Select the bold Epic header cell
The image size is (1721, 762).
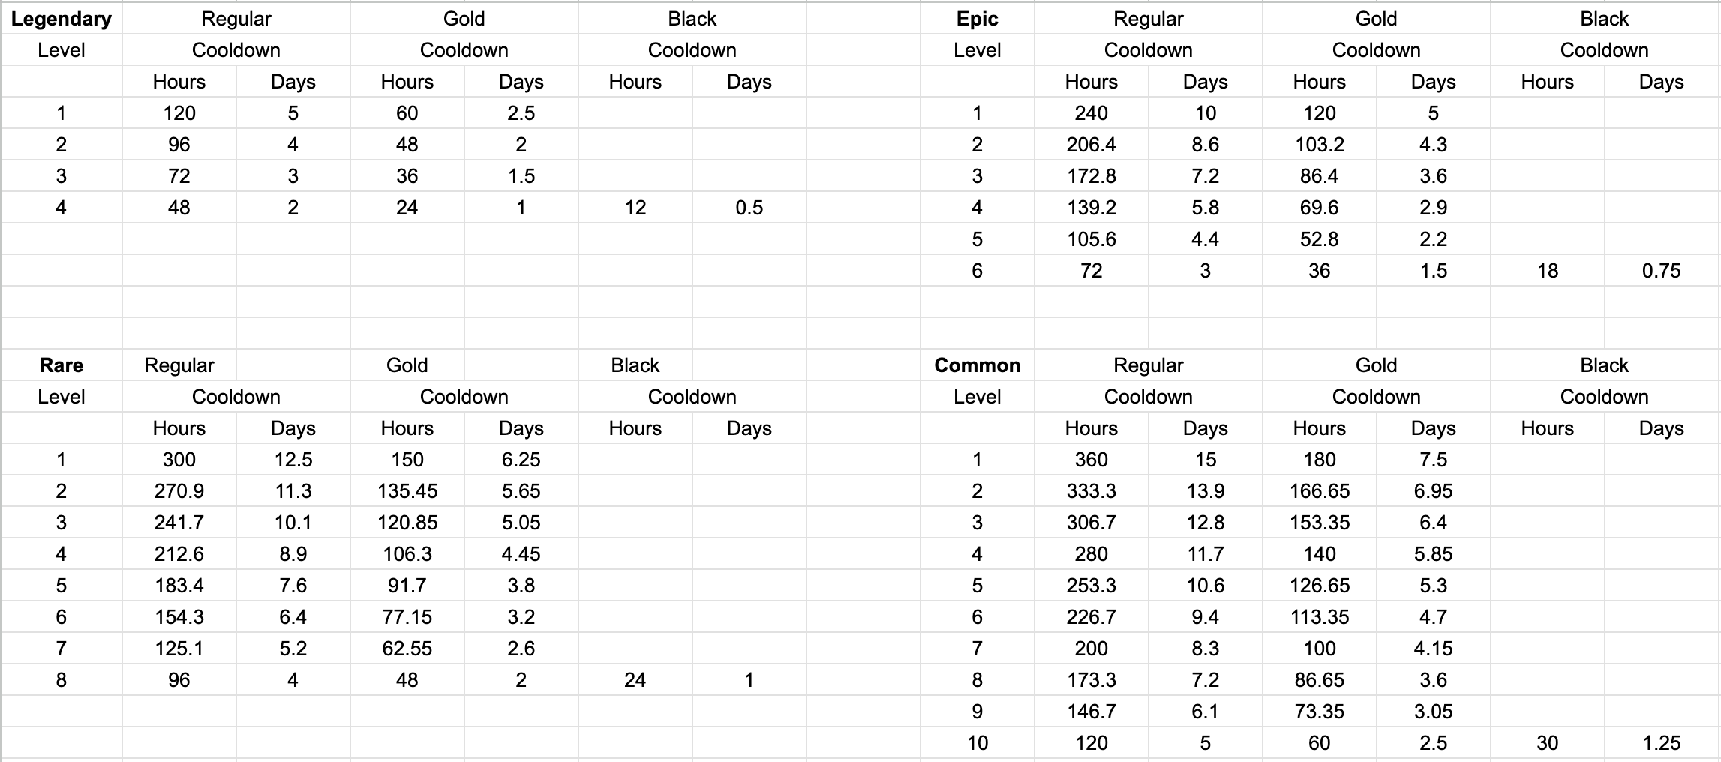coord(977,19)
